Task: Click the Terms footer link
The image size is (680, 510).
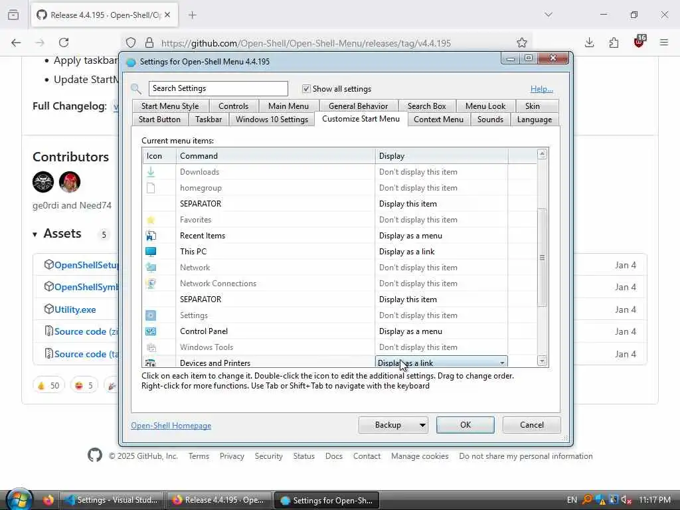Action: coord(199,456)
